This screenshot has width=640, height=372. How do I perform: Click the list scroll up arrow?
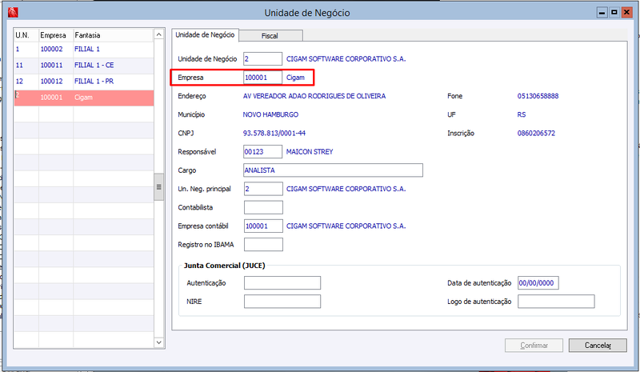(x=158, y=34)
